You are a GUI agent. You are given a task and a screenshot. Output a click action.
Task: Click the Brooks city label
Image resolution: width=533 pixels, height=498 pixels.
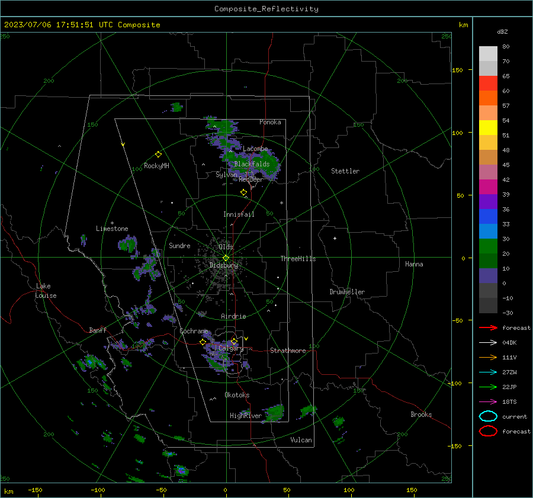[x=421, y=415]
